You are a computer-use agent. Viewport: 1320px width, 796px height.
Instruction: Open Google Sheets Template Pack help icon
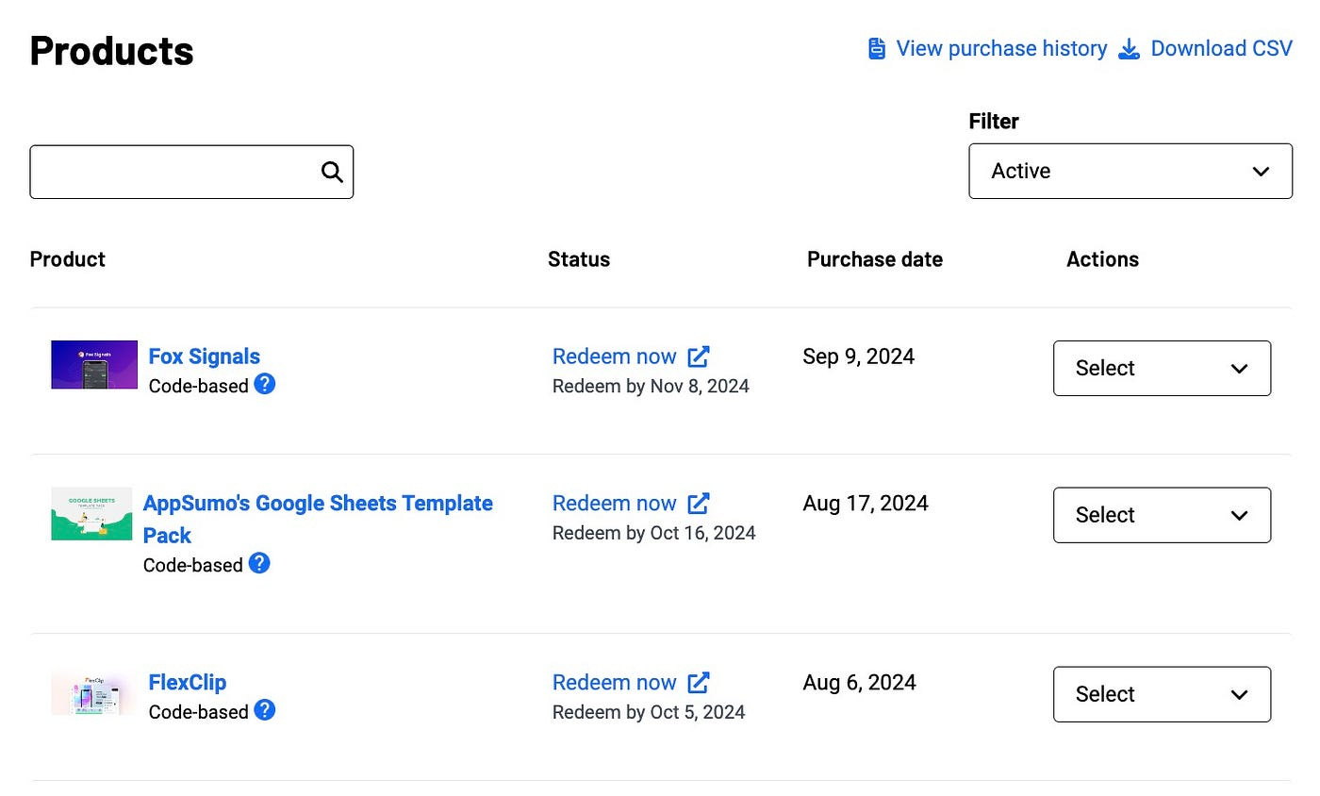pyautogui.click(x=259, y=564)
